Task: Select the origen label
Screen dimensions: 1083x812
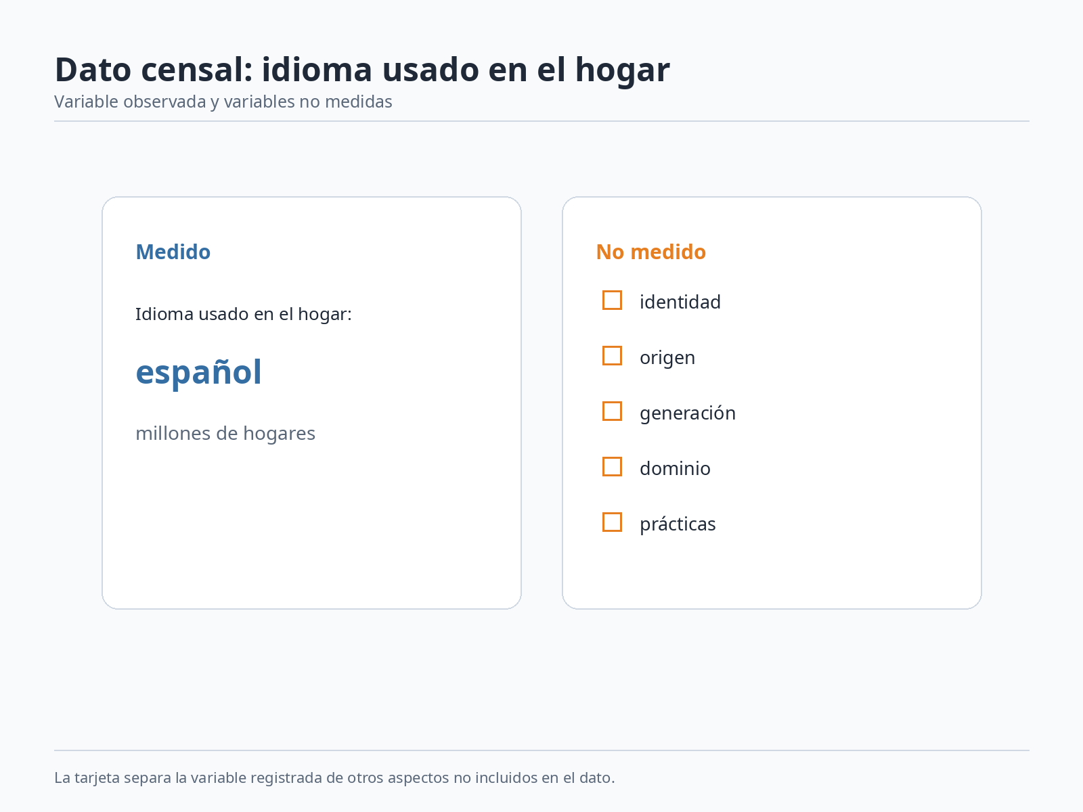Action: pos(667,358)
